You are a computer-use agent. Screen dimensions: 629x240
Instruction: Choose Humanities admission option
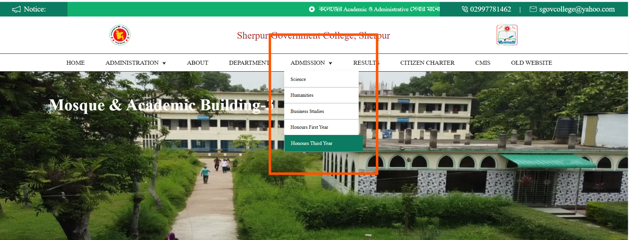(x=302, y=95)
